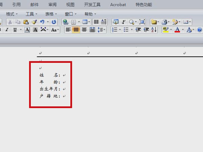Open the 帮助 menu
203x152 pixels.
90,14
